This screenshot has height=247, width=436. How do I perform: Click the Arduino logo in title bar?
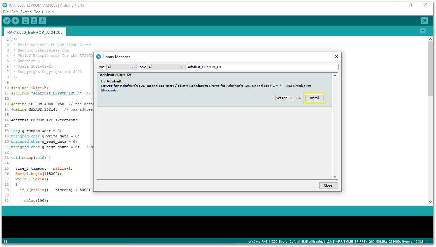pyautogui.click(x=5, y=5)
